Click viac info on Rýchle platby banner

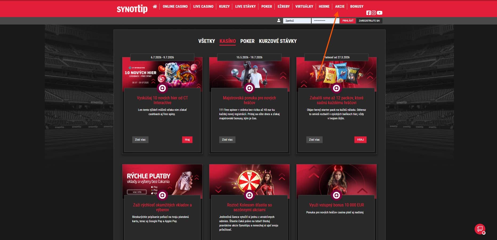(x=137, y=192)
